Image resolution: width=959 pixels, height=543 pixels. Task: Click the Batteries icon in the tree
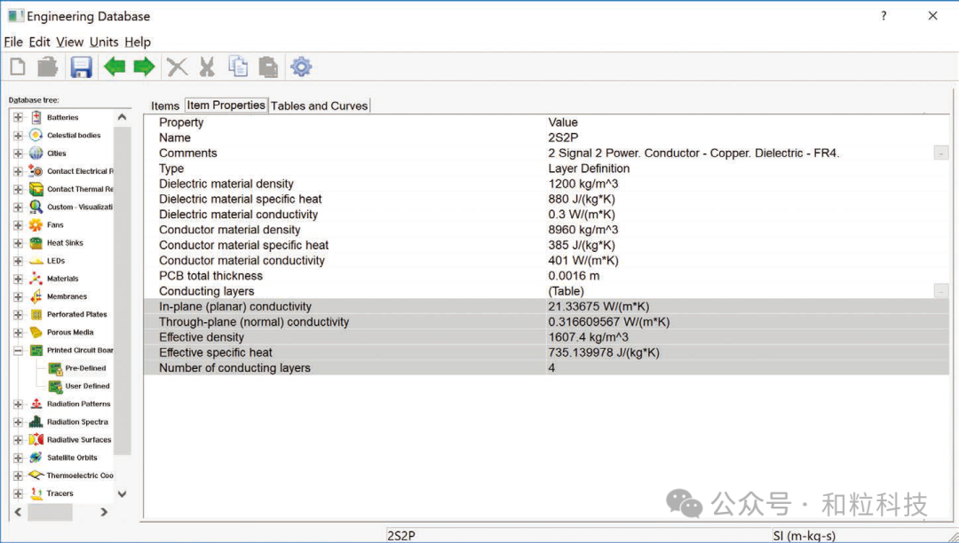[36, 117]
